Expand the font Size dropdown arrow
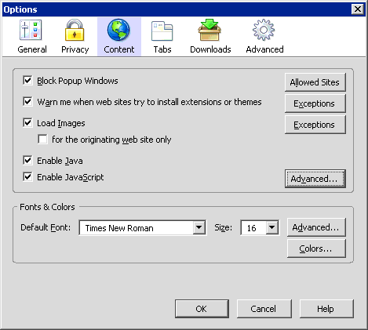Image resolution: width=368 pixels, height=330 pixels. 272,227
